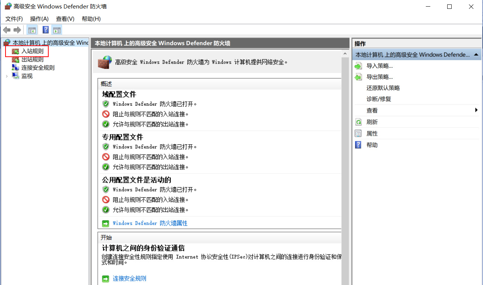This screenshot has width=483, height=285.
Task: Click the 连接安全规则 tree icon
Action: 15,67
